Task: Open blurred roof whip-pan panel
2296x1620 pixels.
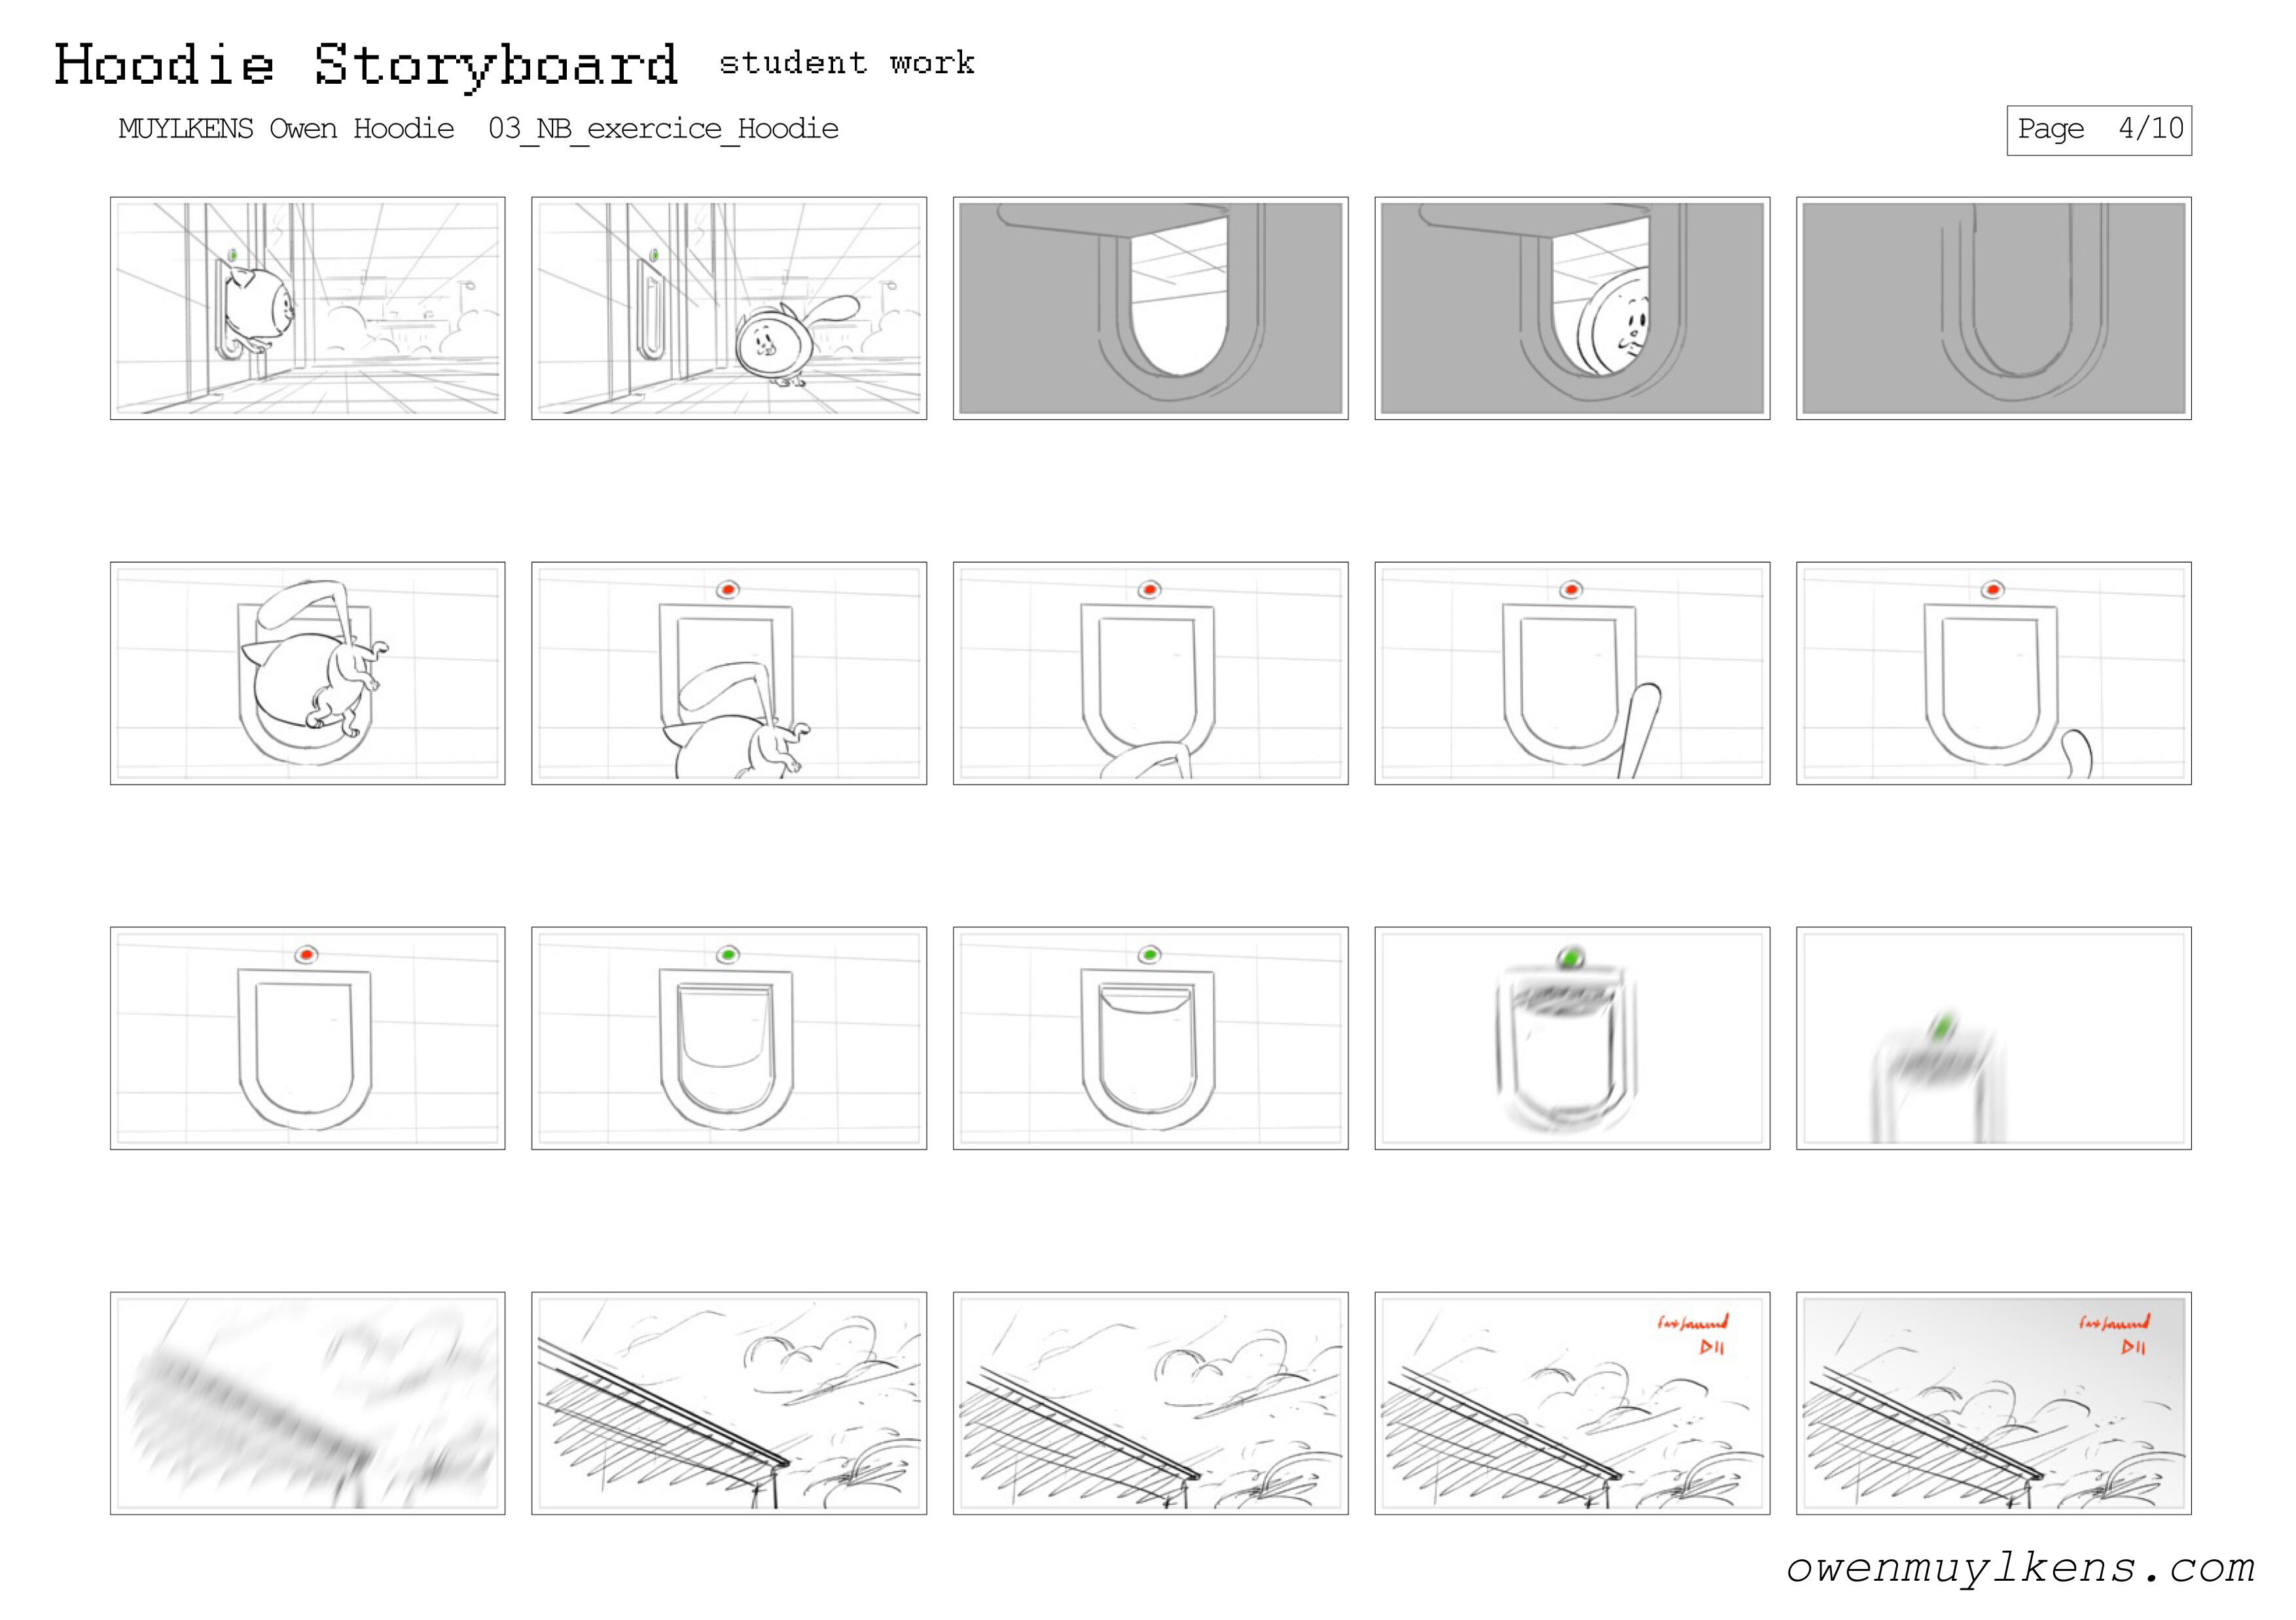Action: [307, 1402]
